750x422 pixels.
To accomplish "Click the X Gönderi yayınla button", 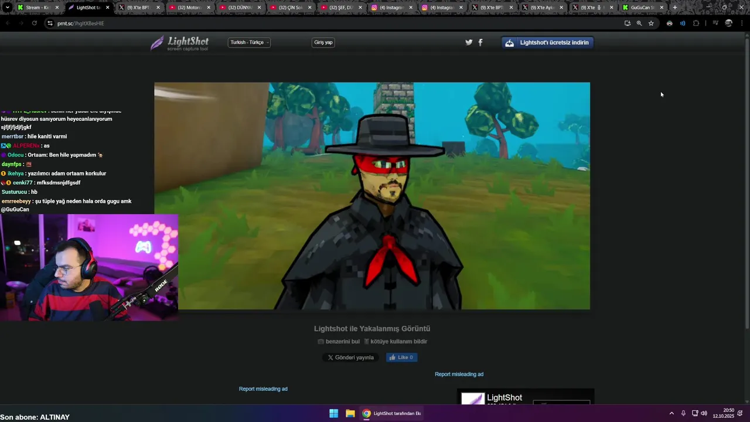I will click(x=350, y=358).
